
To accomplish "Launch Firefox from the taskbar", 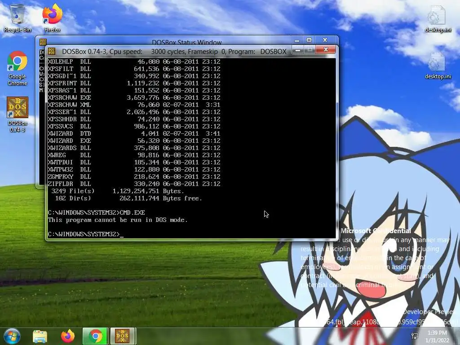I will (x=68, y=336).
